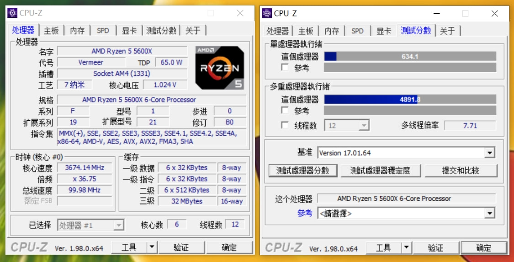Click 工具 button in left window
Viewport: 514px width, 262px height.
click(129, 247)
